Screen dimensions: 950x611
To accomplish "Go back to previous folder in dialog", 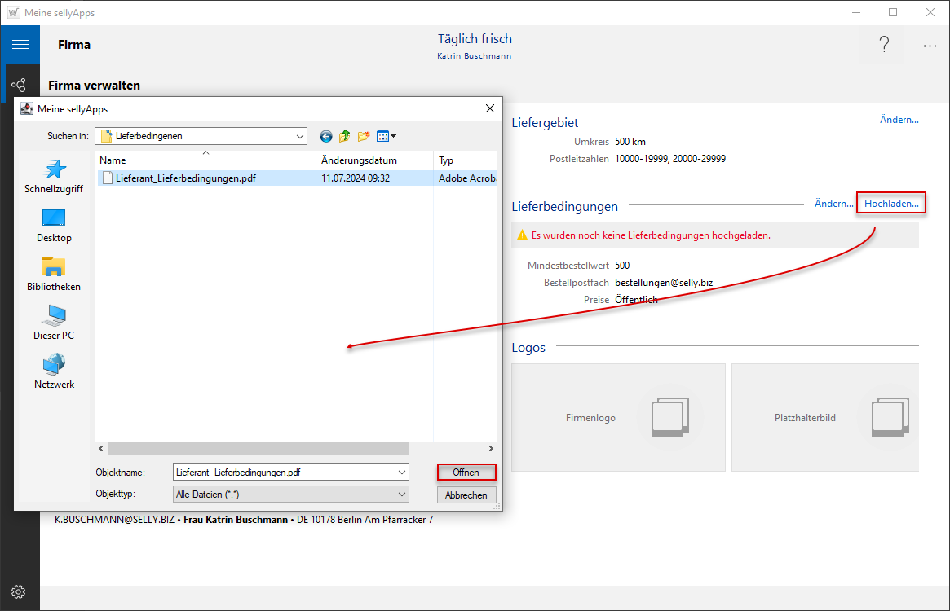I will (x=326, y=136).
